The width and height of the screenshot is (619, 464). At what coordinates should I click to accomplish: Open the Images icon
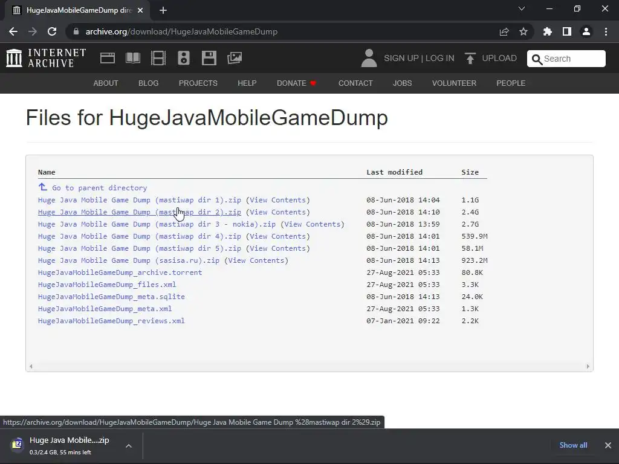pos(235,58)
